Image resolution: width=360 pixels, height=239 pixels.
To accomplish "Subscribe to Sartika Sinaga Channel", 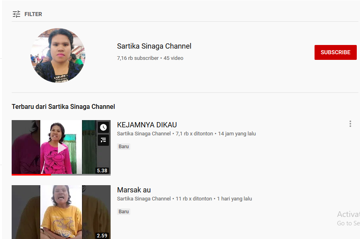I will [335, 52].
